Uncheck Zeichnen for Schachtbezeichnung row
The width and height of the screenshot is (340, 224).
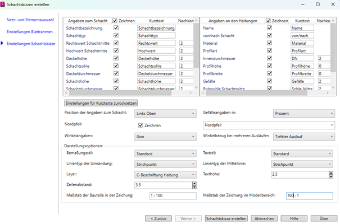116,27
